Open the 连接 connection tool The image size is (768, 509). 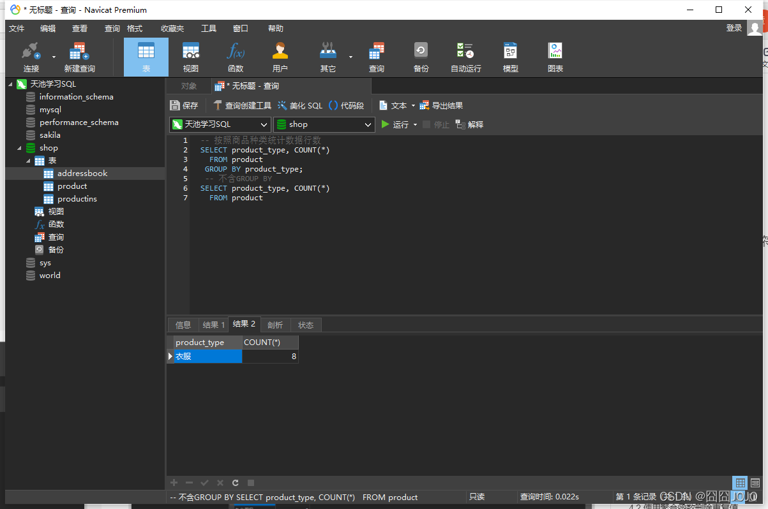tap(31, 57)
